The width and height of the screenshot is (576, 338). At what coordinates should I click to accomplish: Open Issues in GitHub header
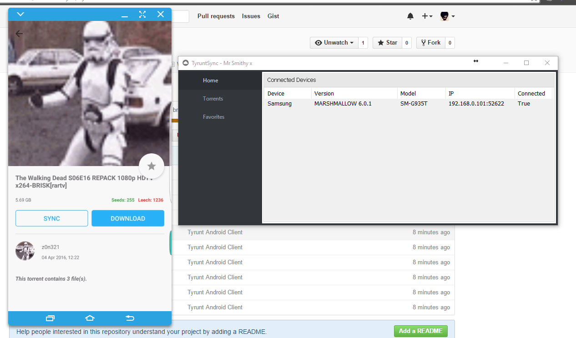coord(251,16)
